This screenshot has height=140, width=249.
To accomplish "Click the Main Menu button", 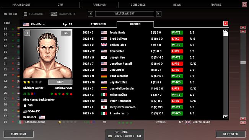I will [x=18, y=134].
